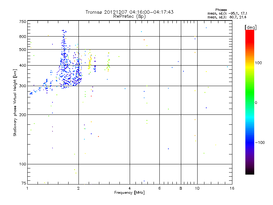Click the y-axis label '600'
The width and height of the screenshot is (273, 205).
pos(23,37)
